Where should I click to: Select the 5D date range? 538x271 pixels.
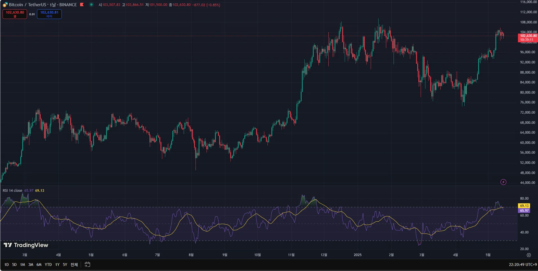click(x=14, y=265)
